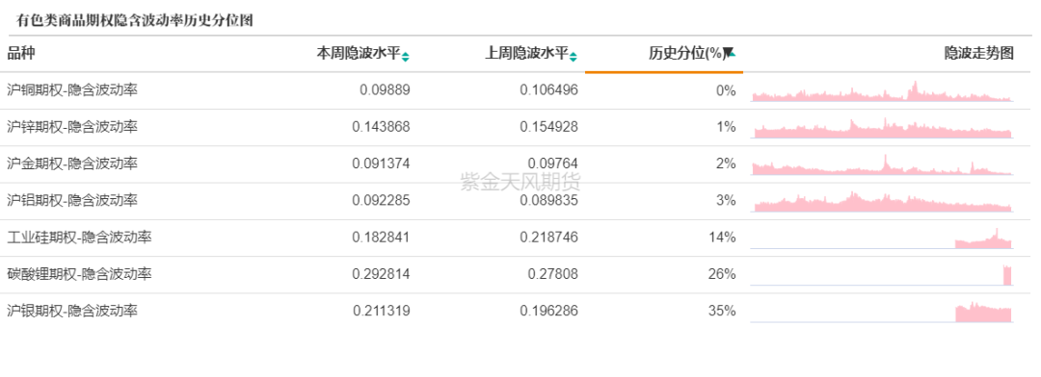Click the 1% percentile cell
The image size is (1041, 377).
click(x=727, y=127)
